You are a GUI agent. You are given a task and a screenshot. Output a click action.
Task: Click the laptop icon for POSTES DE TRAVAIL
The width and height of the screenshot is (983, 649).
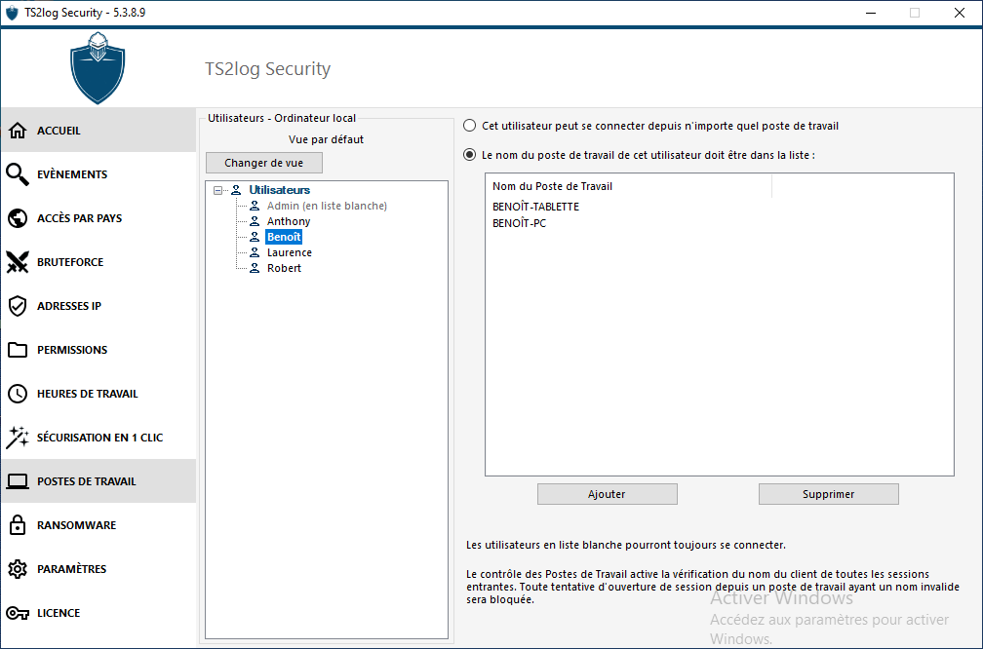pos(18,481)
